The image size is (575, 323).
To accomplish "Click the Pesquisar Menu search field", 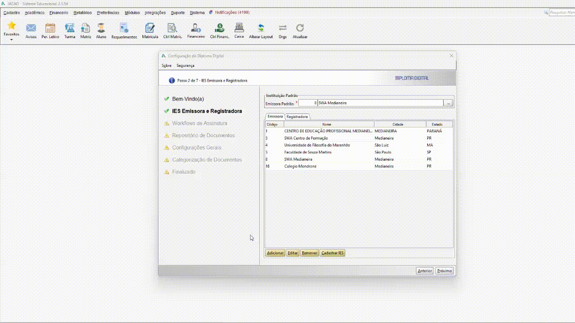I will point(562,13).
